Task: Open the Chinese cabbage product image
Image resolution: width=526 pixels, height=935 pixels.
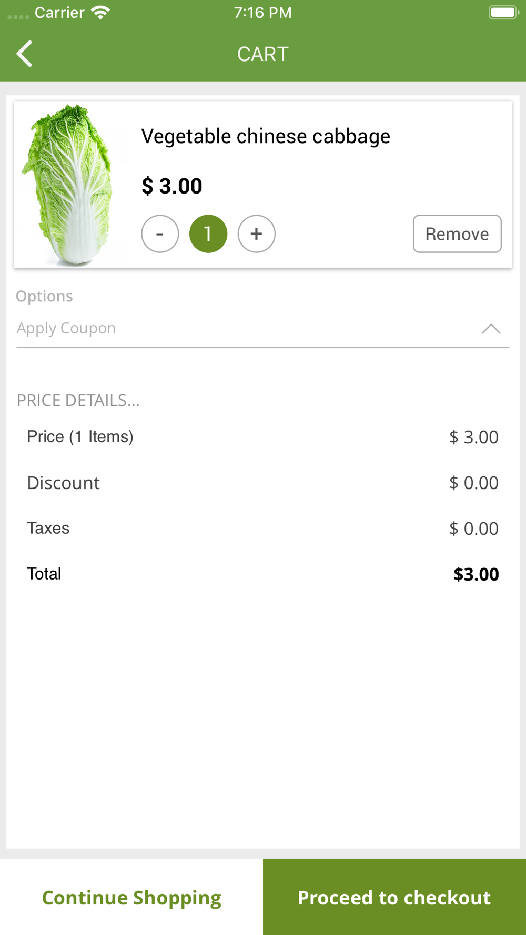Action: click(69, 185)
